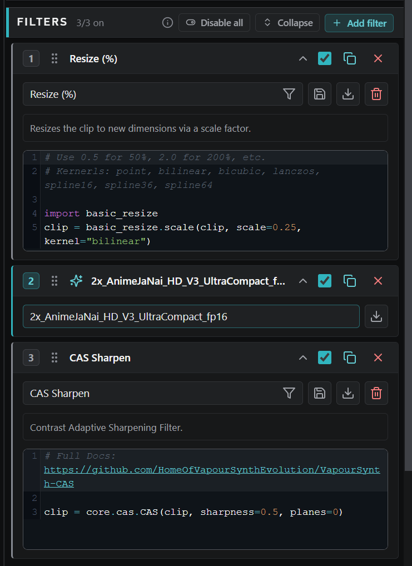
Task: Remove the AnimeJaNai filter with X
Action: [x=378, y=281]
